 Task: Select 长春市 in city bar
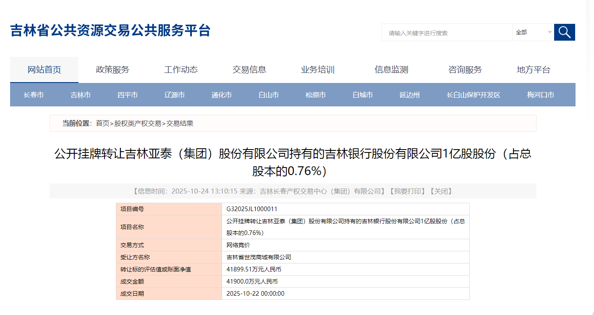(34, 95)
